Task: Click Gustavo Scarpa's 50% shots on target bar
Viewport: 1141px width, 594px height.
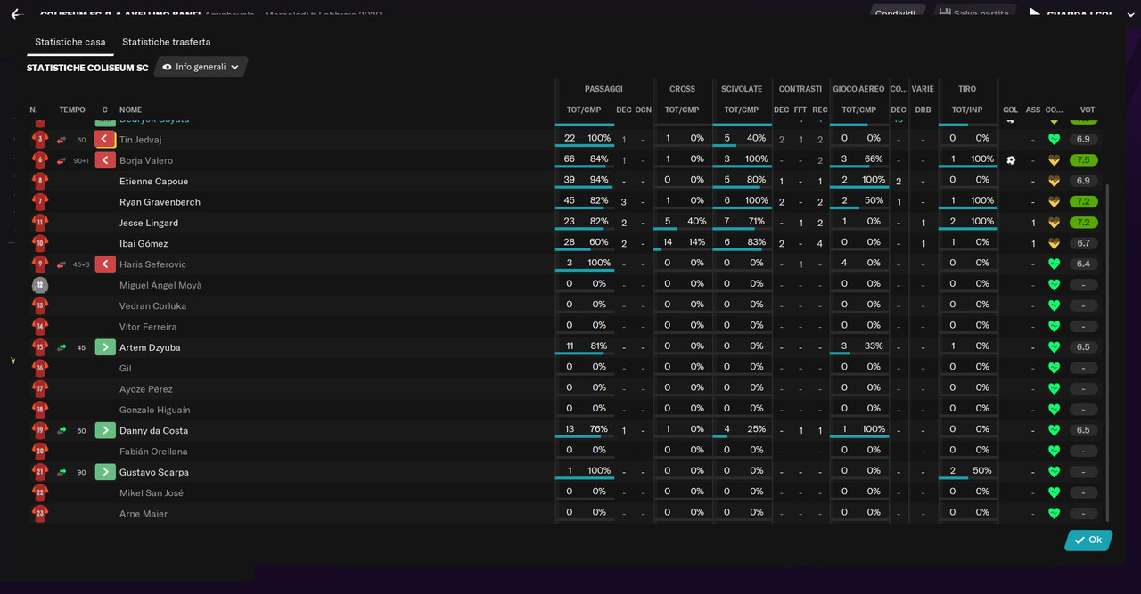Action: [968, 479]
